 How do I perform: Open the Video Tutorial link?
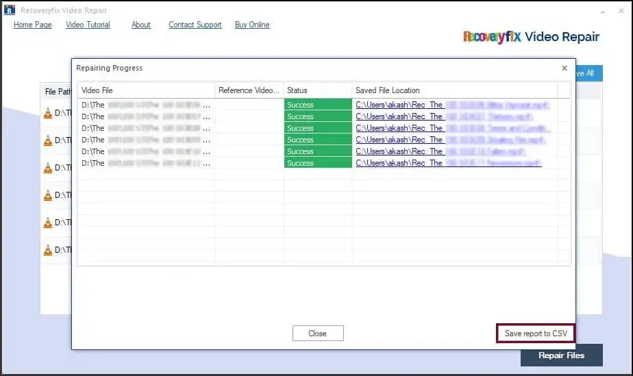coord(88,25)
